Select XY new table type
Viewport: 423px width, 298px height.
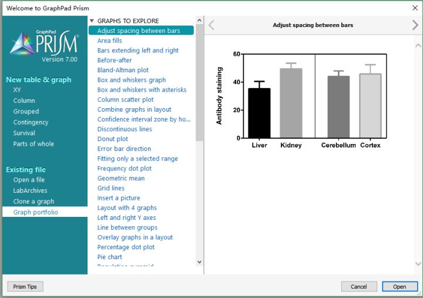pyautogui.click(x=17, y=90)
